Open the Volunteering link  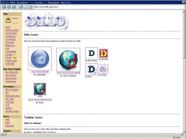[x=11, y=82]
